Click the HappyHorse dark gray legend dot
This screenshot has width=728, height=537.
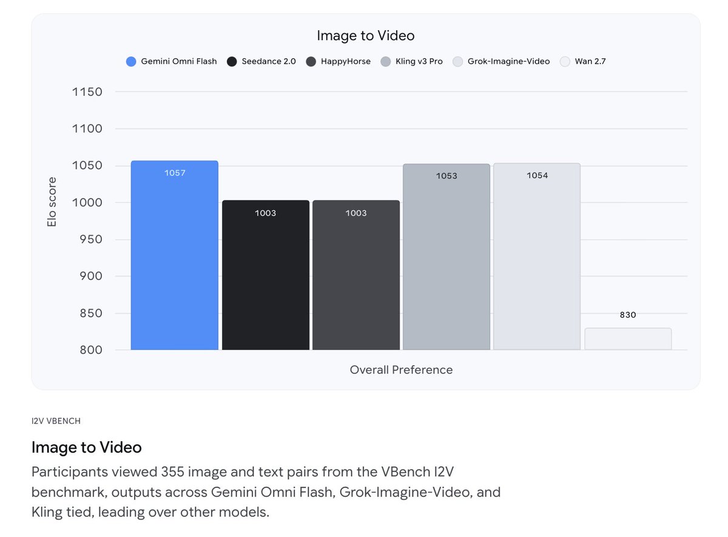[311, 61]
